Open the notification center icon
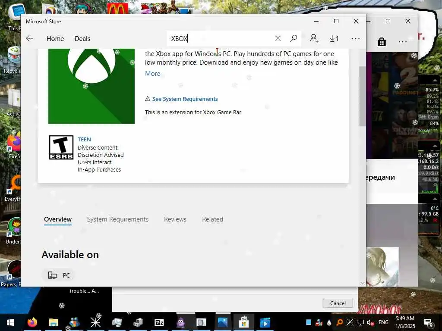442x331 pixels. click(x=428, y=323)
